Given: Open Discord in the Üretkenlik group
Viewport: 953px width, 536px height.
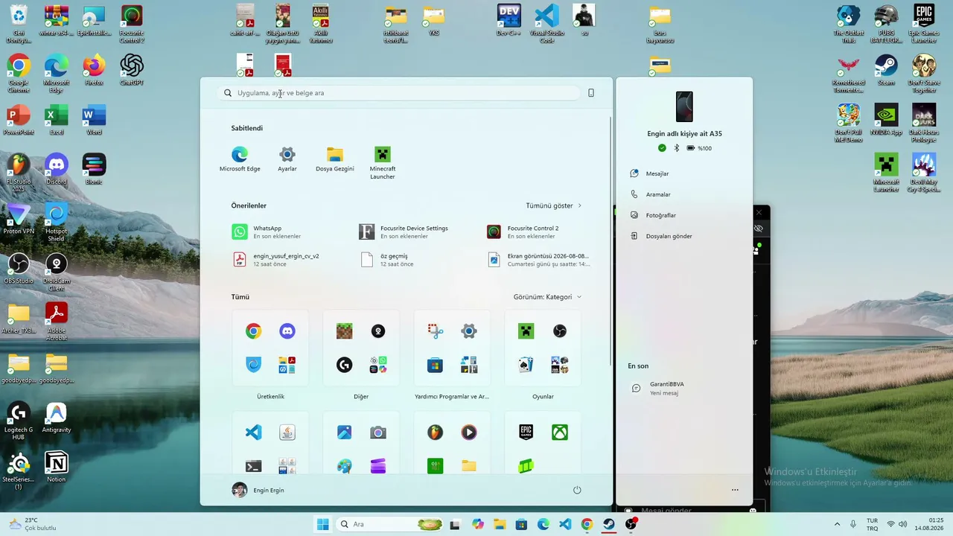Looking at the screenshot, I should pos(287,331).
